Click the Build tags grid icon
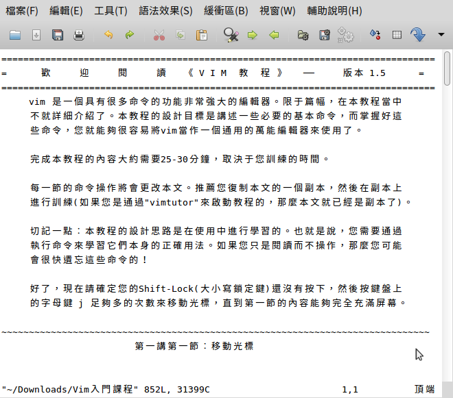Screen dimensions: 453x398 click(x=397, y=35)
